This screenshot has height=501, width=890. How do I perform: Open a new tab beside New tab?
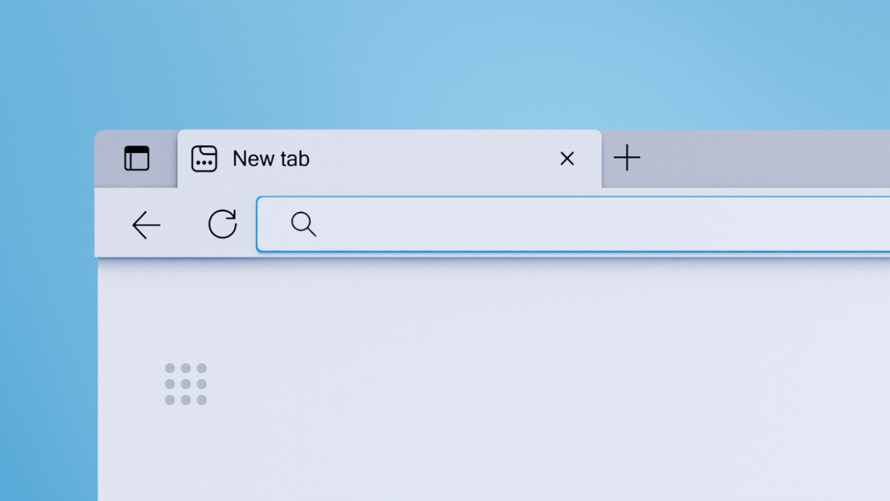[x=627, y=158]
